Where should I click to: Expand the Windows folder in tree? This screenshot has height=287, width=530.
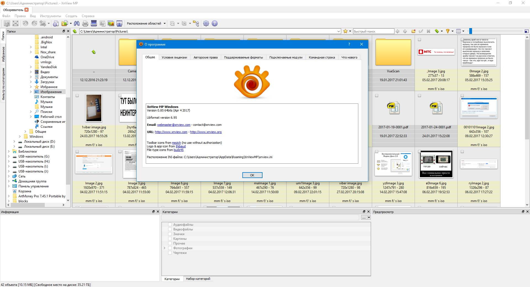tap(20, 137)
